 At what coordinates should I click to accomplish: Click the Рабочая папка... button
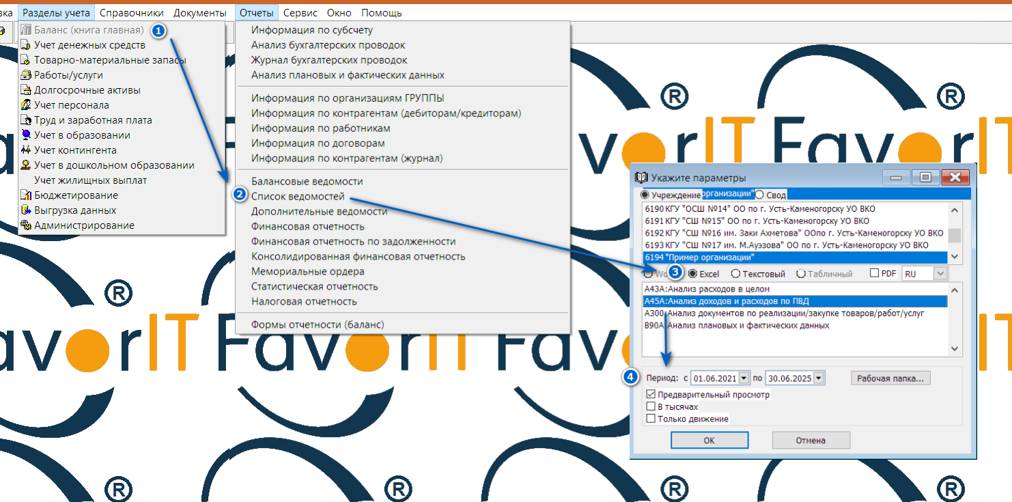(890, 378)
